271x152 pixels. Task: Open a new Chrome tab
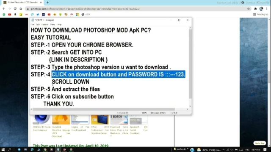[x=47, y=3]
